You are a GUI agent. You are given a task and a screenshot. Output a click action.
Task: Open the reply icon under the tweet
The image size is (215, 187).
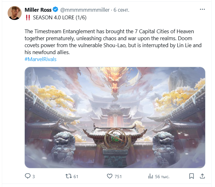tap(28, 176)
